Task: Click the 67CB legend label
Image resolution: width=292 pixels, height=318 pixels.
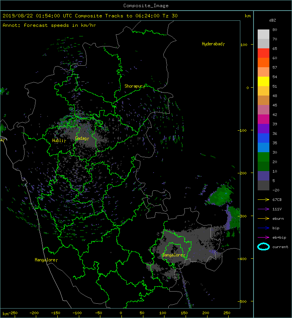Action: click(x=277, y=200)
